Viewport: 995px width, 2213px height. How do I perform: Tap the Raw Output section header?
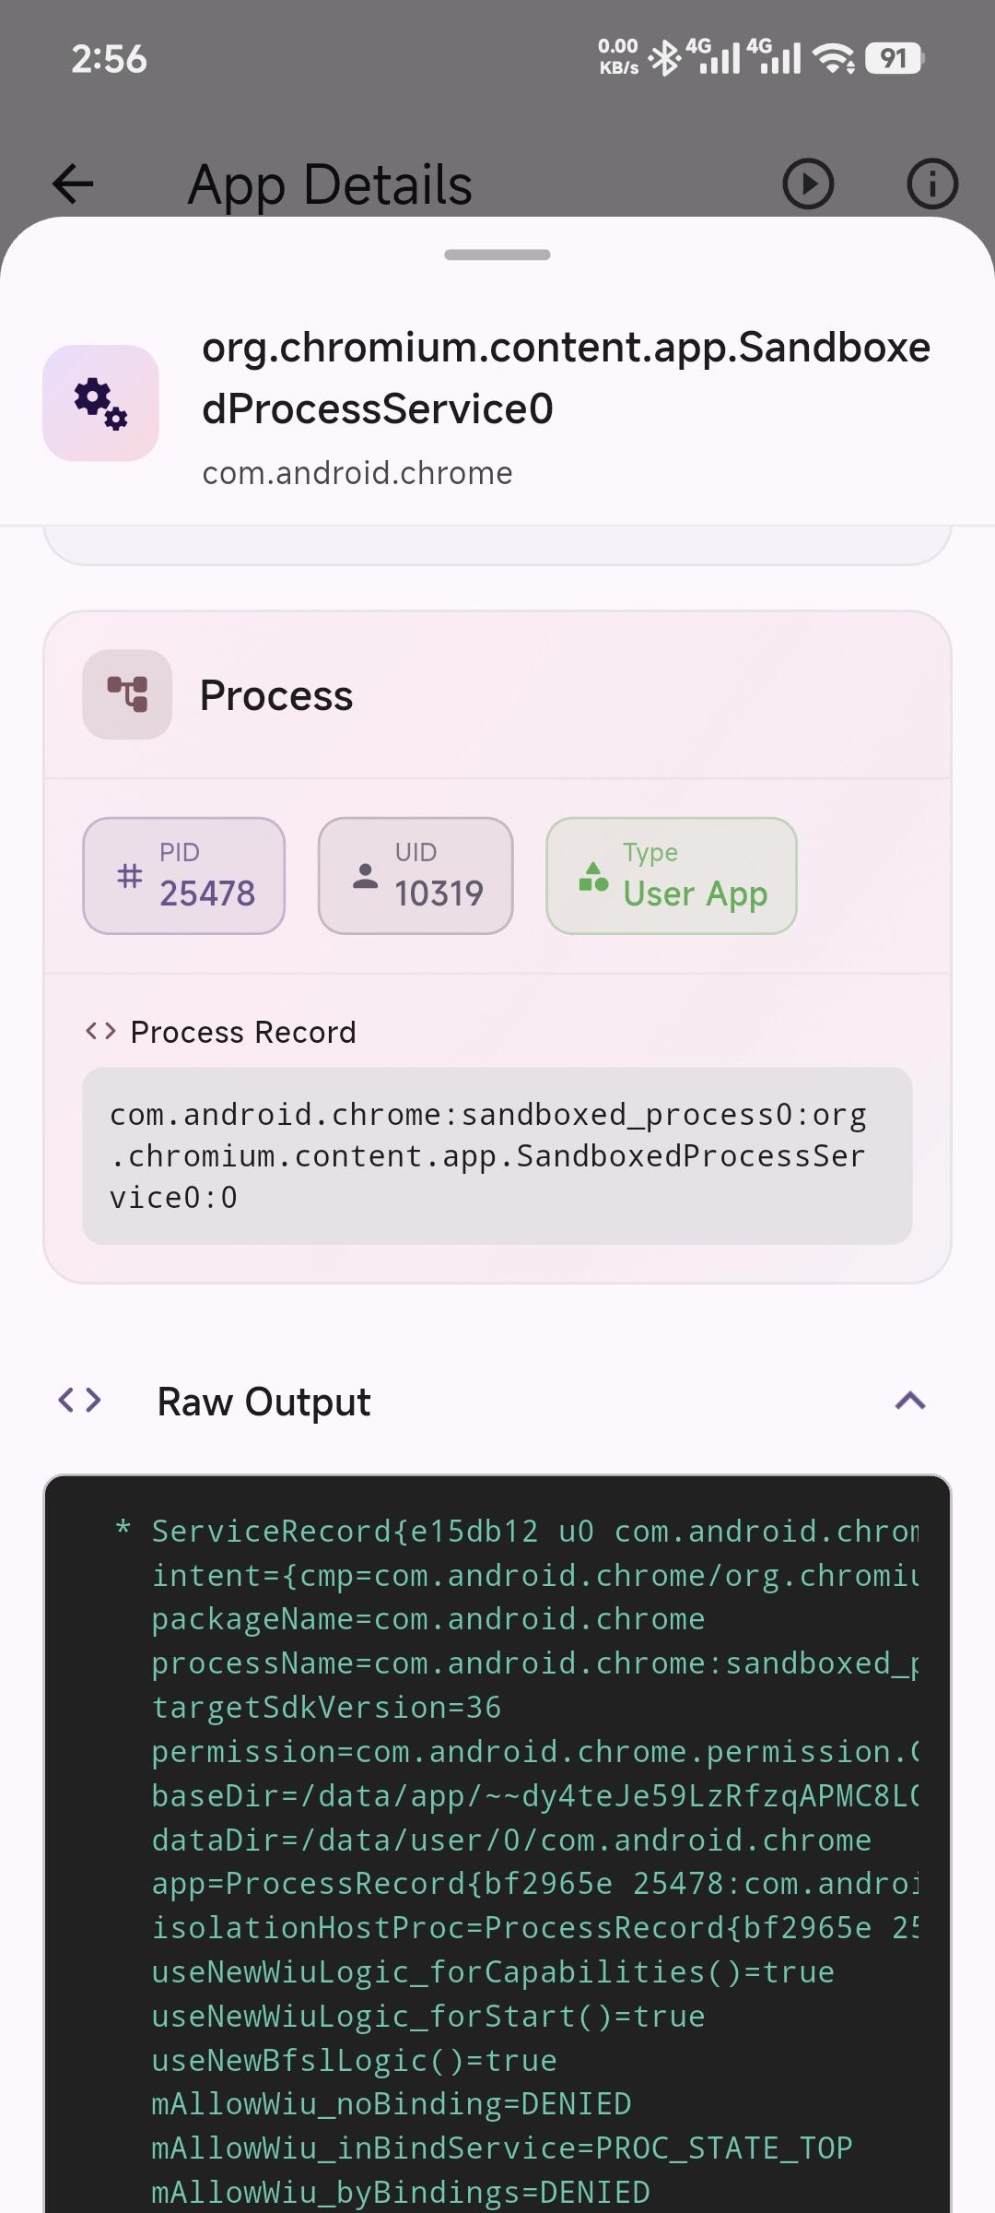tap(263, 1402)
